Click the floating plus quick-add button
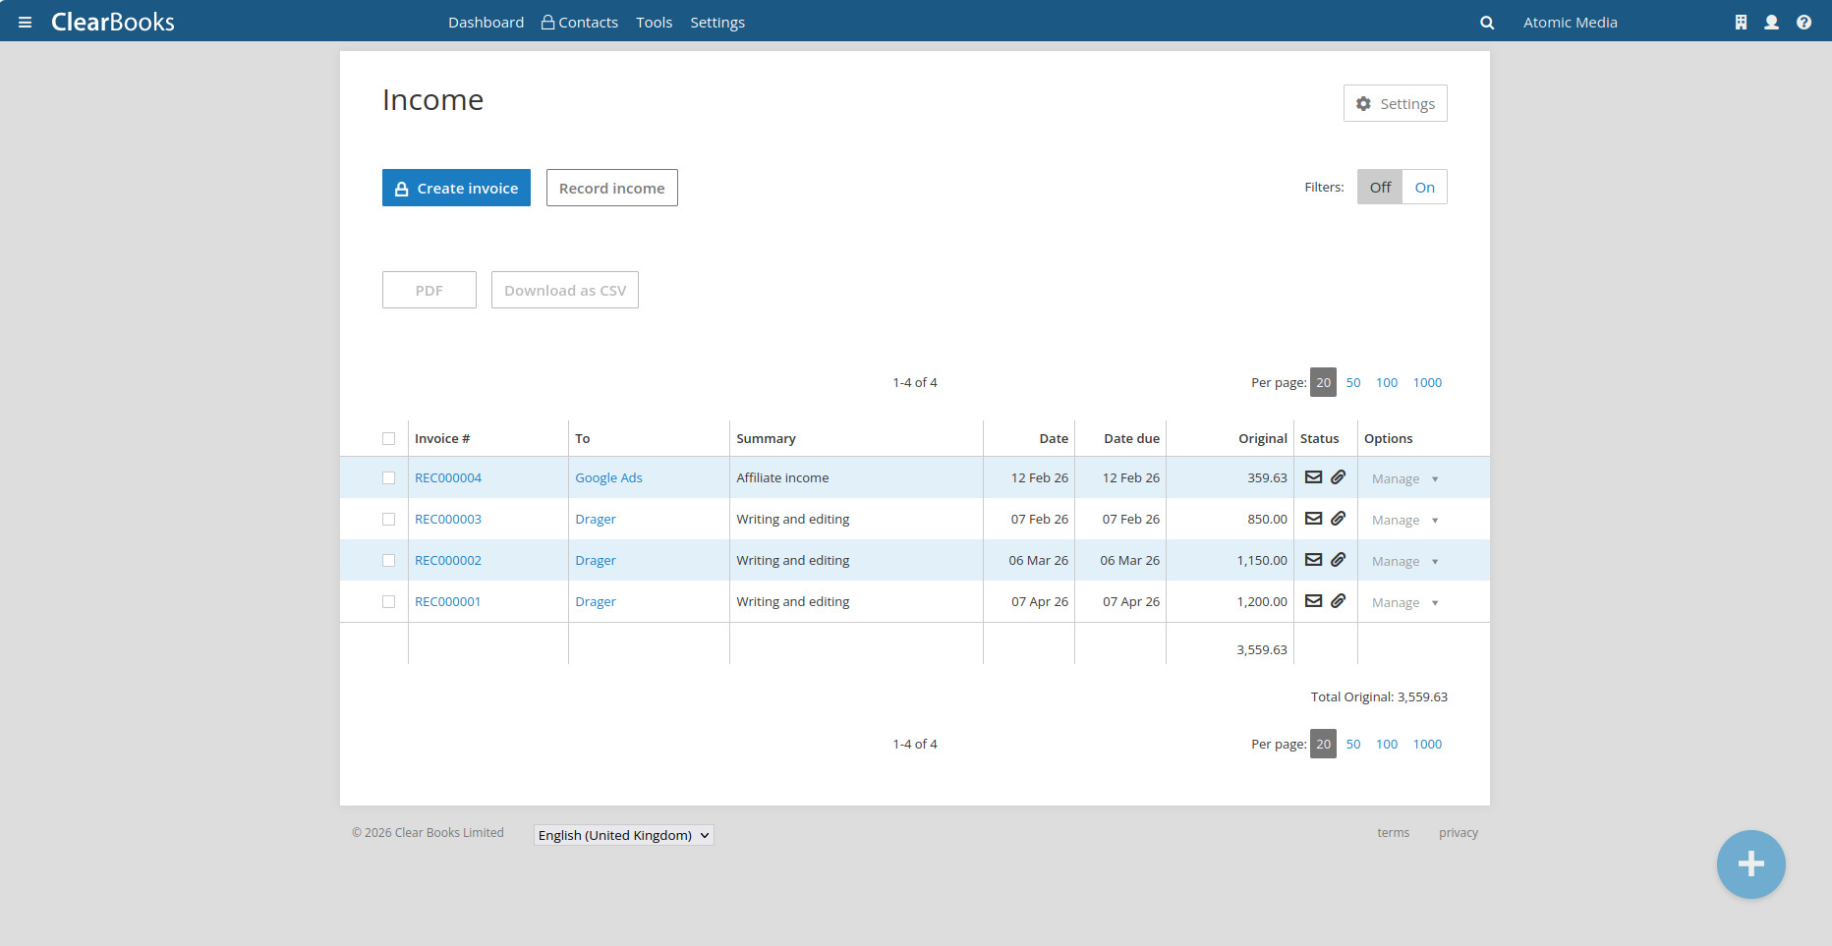 [1750, 864]
